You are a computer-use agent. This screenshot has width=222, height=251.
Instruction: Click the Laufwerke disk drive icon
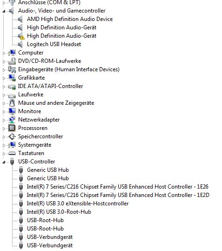12,95
